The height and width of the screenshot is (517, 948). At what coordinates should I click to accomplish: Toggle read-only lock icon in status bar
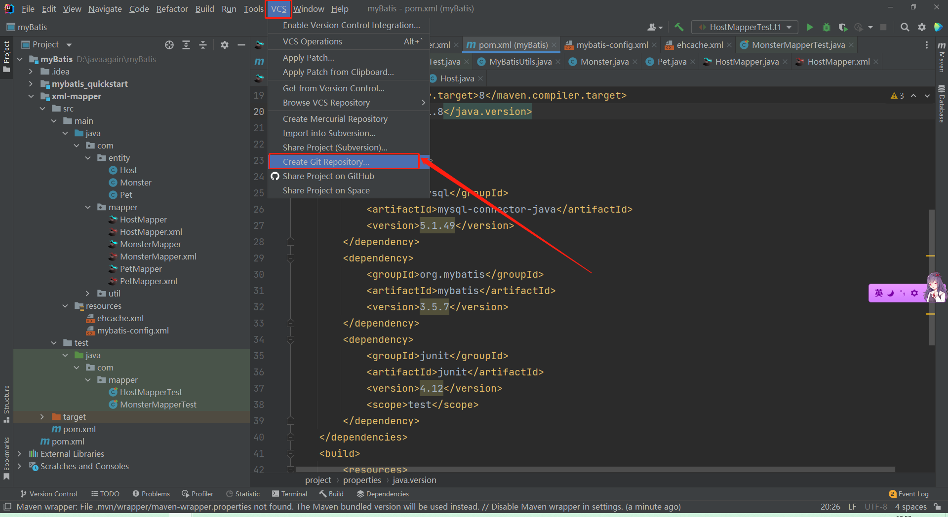click(x=937, y=507)
